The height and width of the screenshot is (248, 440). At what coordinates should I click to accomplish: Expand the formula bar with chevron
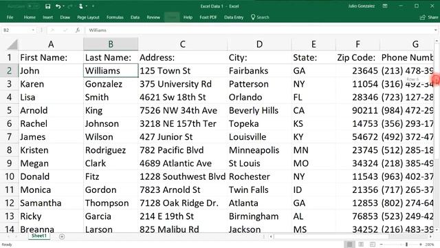click(x=435, y=30)
